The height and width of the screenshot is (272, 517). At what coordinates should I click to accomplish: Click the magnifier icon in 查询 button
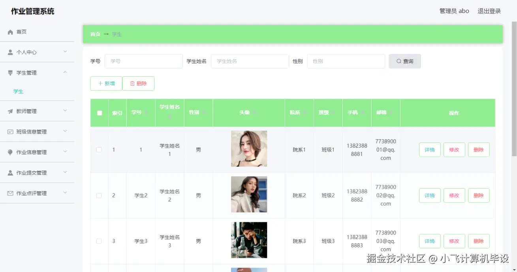(399, 61)
